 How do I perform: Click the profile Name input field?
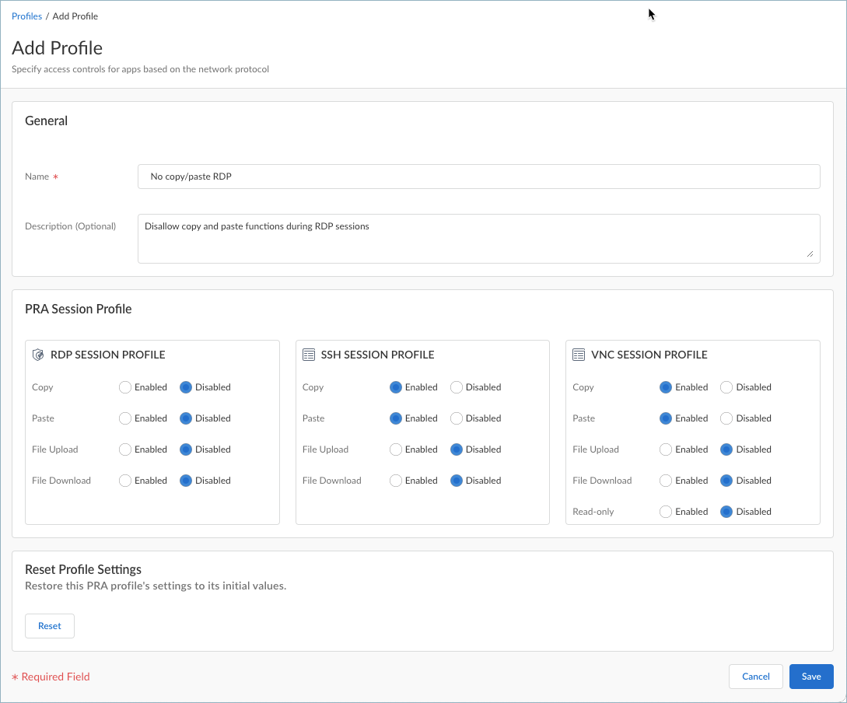pyautogui.click(x=478, y=176)
